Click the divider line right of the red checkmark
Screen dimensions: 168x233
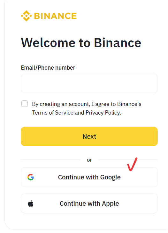(147, 160)
